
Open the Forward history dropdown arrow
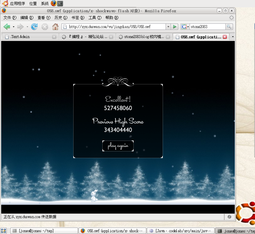(x=27, y=27)
